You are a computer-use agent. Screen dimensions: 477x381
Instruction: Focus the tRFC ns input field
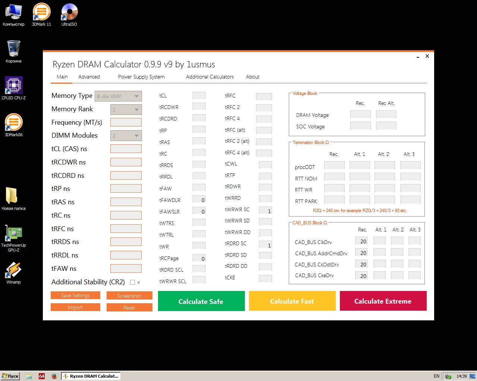tap(126, 229)
